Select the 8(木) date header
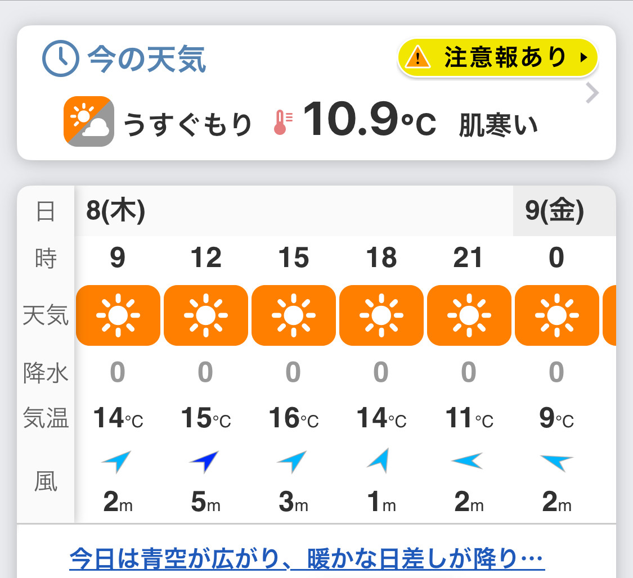 (115, 210)
